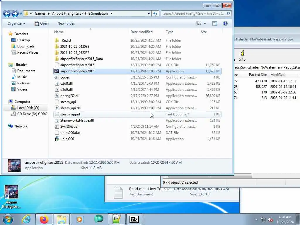Toggle the preview pane icon
The image size is (300, 225).
point(215,23)
